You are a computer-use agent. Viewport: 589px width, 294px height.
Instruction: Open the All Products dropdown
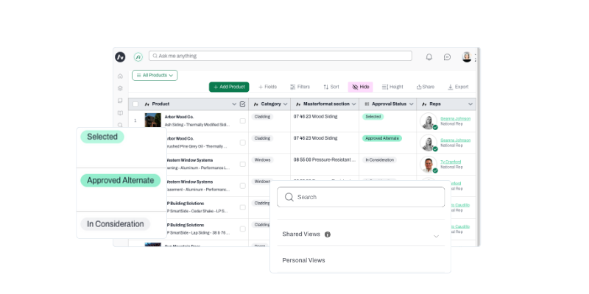point(155,76)
